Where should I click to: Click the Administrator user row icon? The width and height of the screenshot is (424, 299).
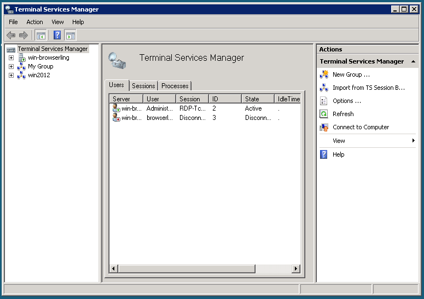coord(117,108)
